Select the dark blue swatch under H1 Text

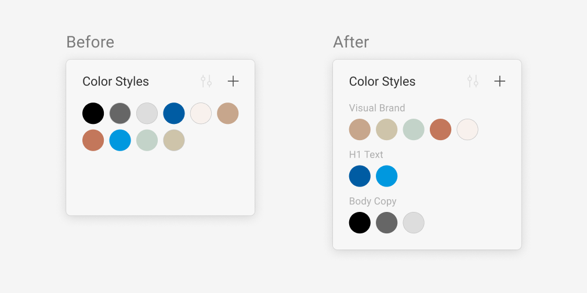360,176
